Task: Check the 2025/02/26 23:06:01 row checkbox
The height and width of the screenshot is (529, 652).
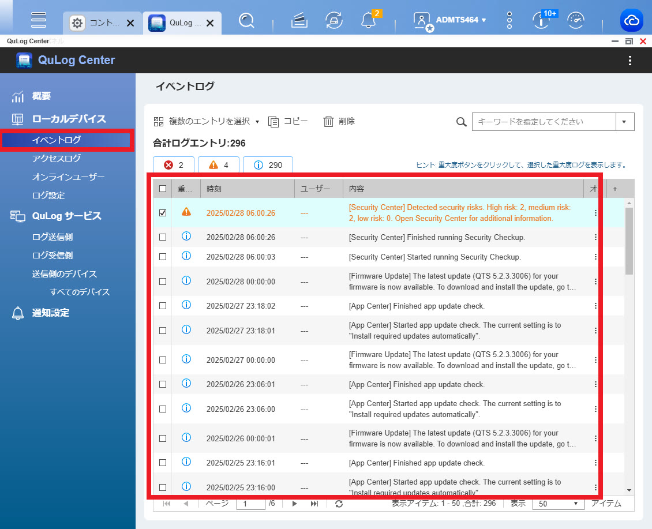Action: [x=163, y=384]
